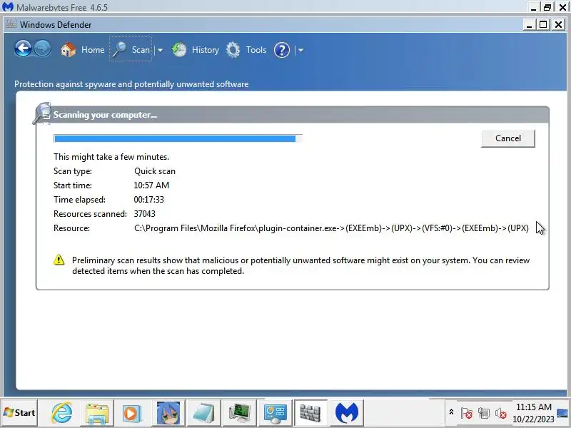Switch to the Malwarebytes taskbar button

click(347, 413)
